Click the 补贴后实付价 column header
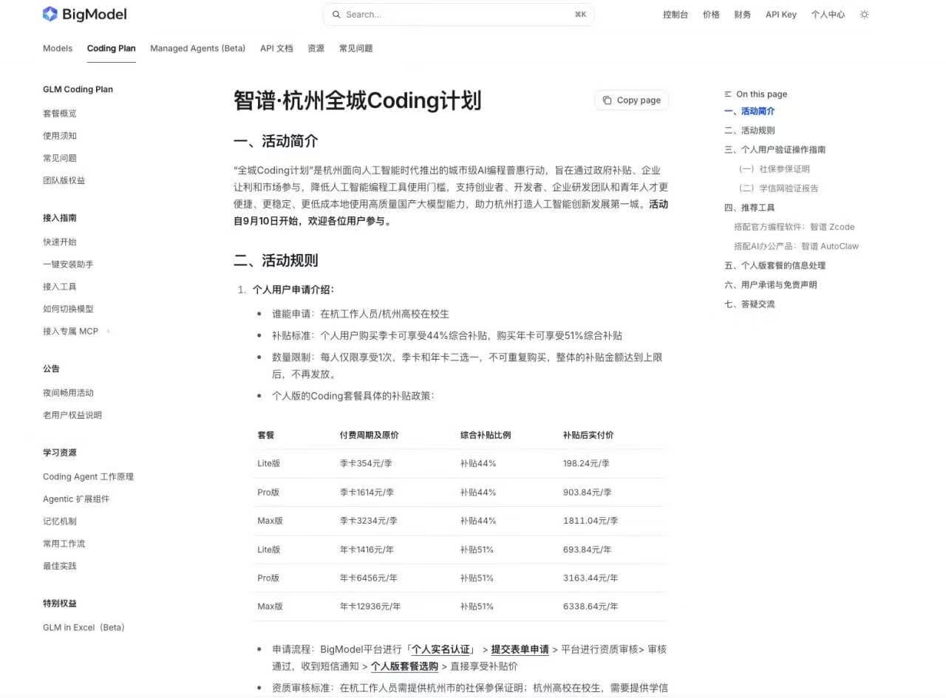The width and height of the screenshot is (946, 698). pos(588,435)
